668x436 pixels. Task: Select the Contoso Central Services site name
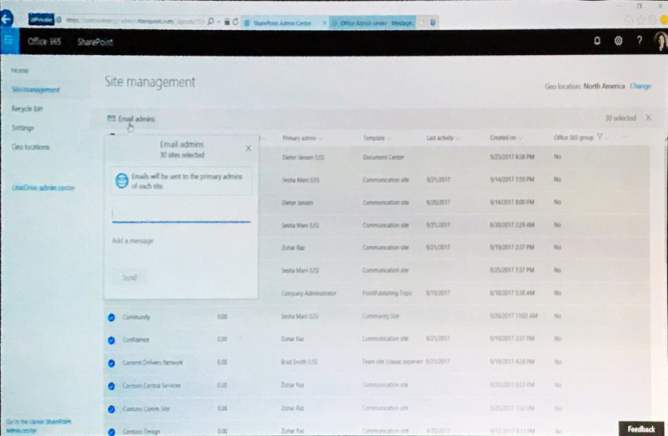click(x=151, y=385)
